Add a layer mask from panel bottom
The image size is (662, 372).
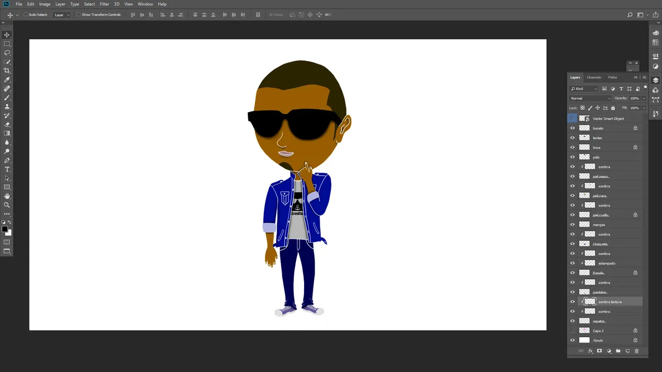coord(599,351)
